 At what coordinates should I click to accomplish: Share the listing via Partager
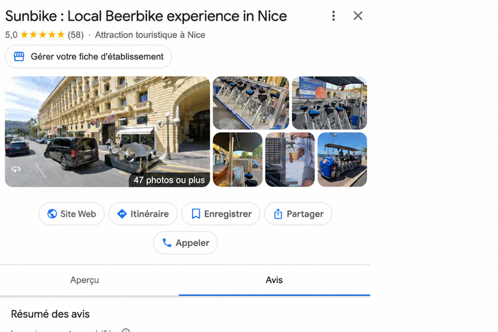[298, 214]
